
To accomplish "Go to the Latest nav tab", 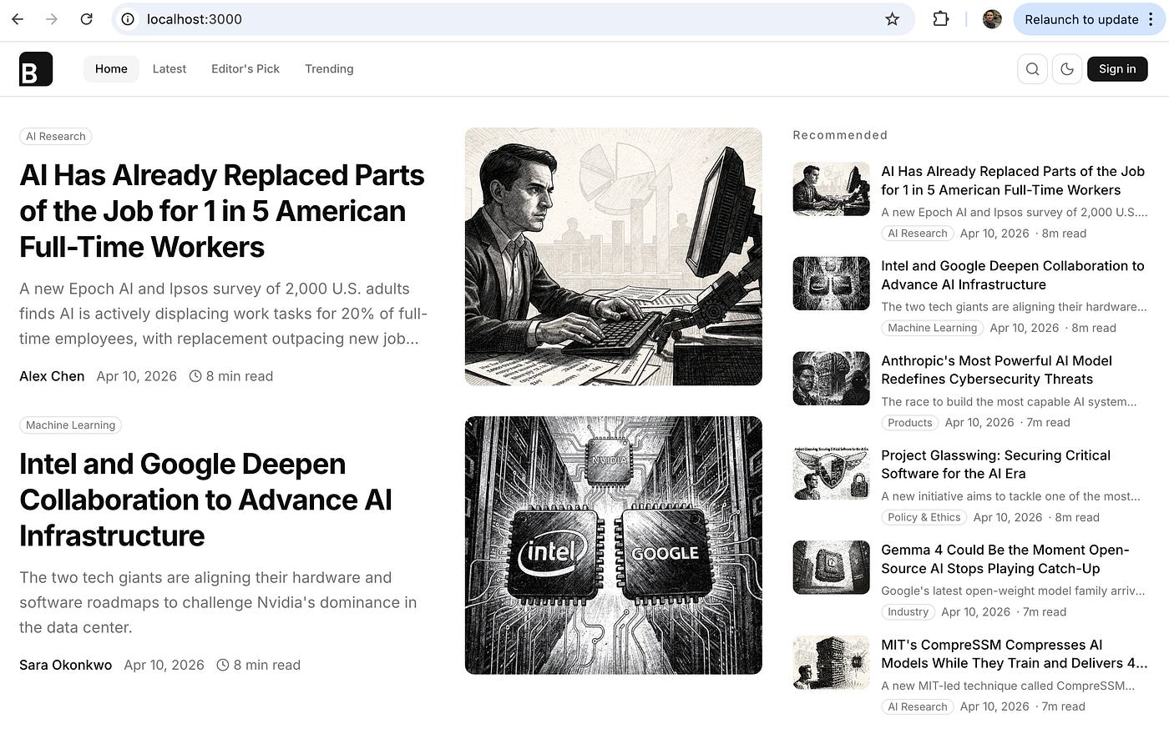I will (x=169, y=69).
